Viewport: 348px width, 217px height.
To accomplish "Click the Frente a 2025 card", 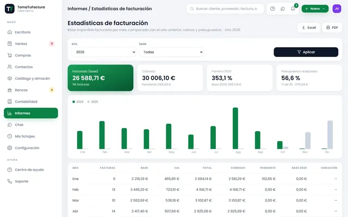I will pos(240,78).
